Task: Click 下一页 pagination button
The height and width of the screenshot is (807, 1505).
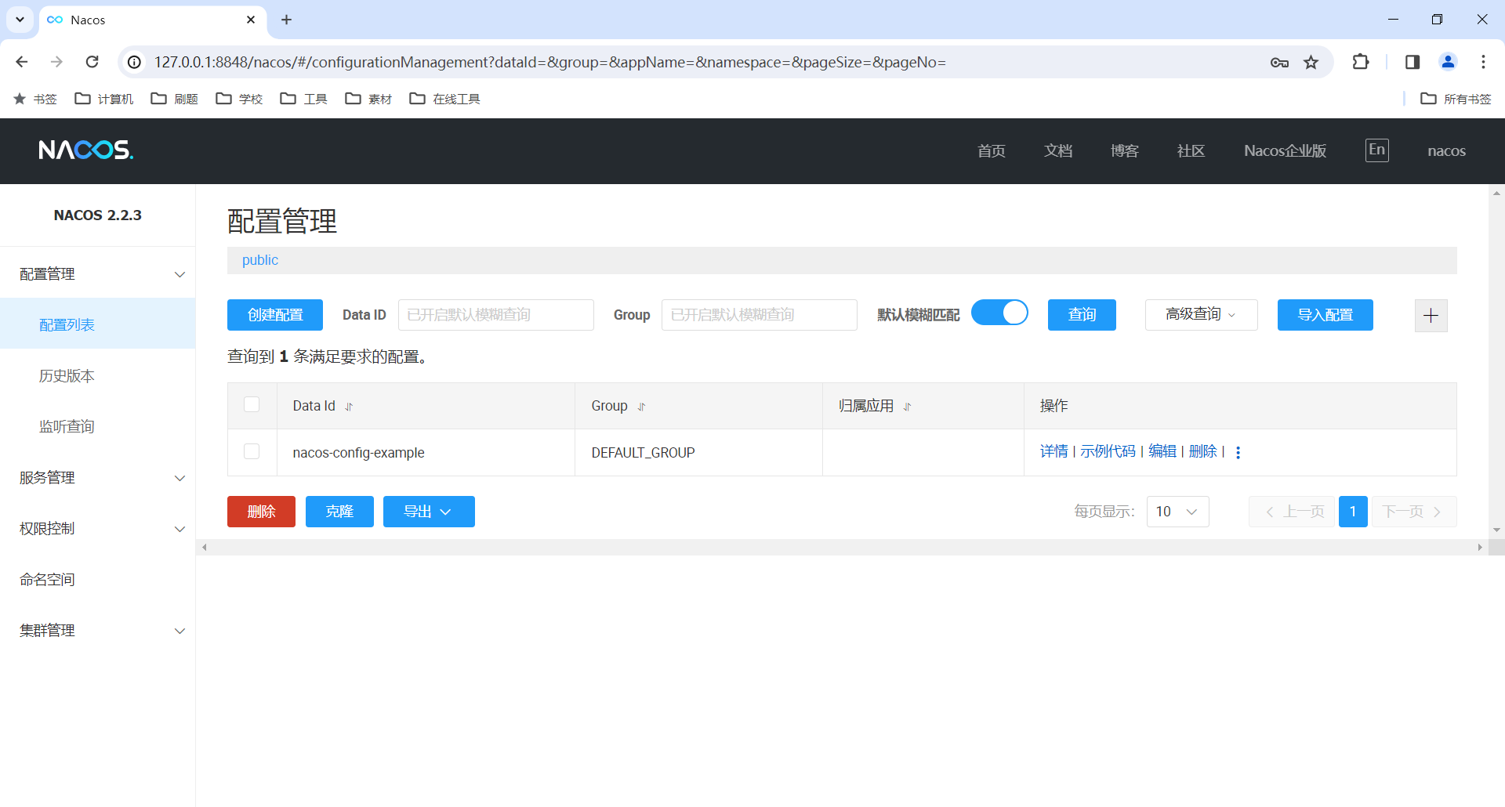Action: coord(1414,512)
